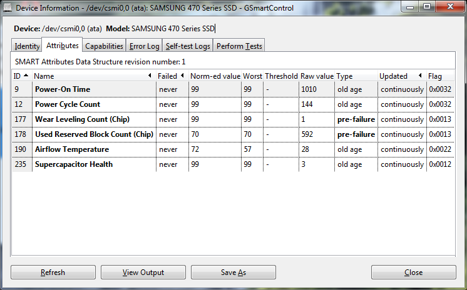The image size is (467, 290).
Task: Click the window icon in title bar
Action: point(7,7)
